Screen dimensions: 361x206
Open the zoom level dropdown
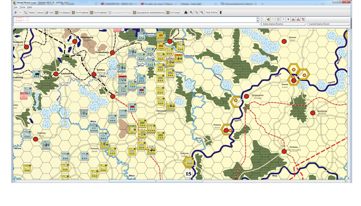pyautogui.click(x=196, y=12)
